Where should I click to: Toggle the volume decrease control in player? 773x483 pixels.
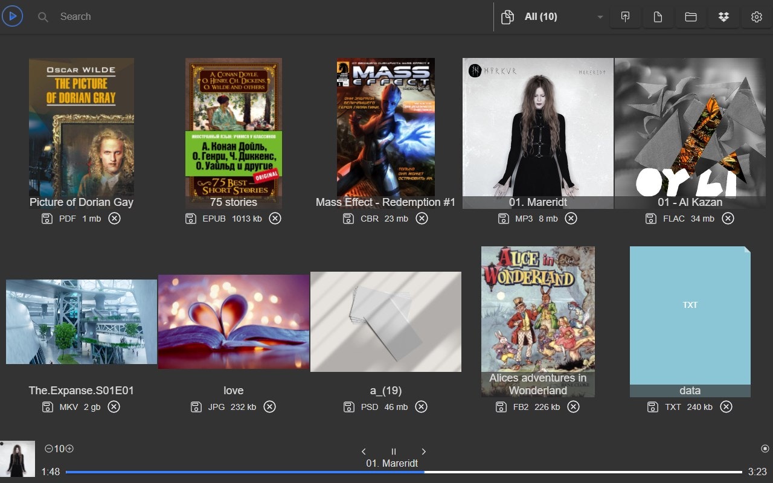click(48, 449)
